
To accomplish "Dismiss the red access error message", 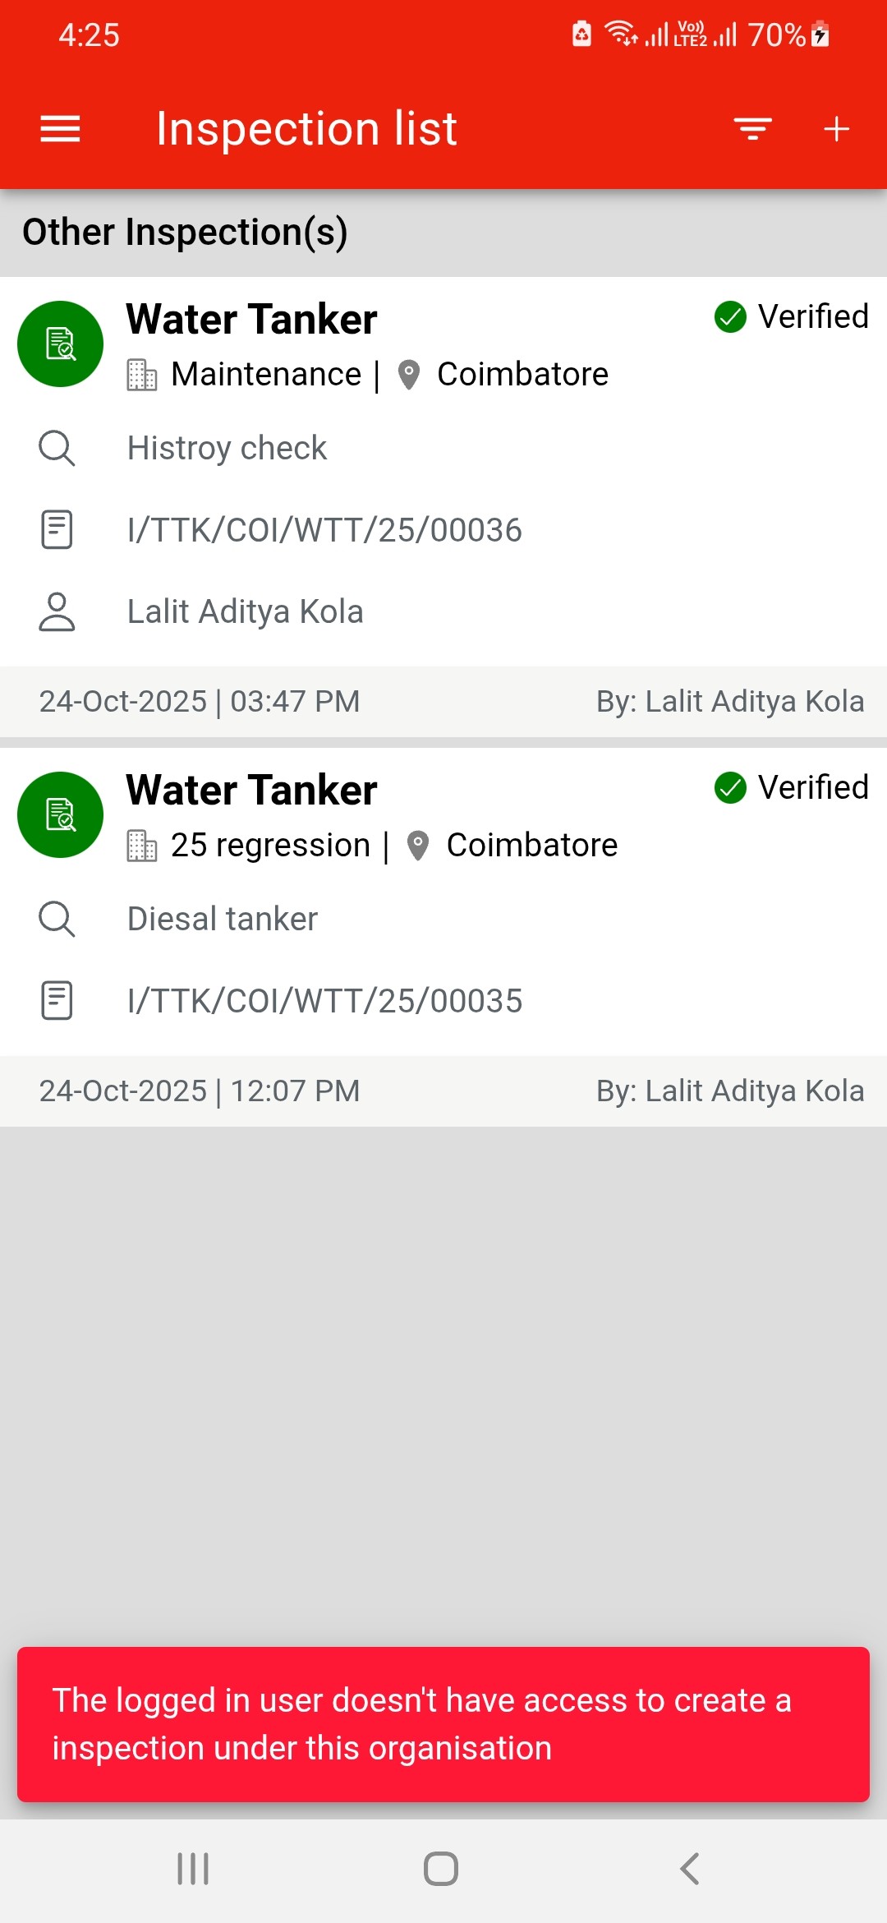I will 443,1724.
